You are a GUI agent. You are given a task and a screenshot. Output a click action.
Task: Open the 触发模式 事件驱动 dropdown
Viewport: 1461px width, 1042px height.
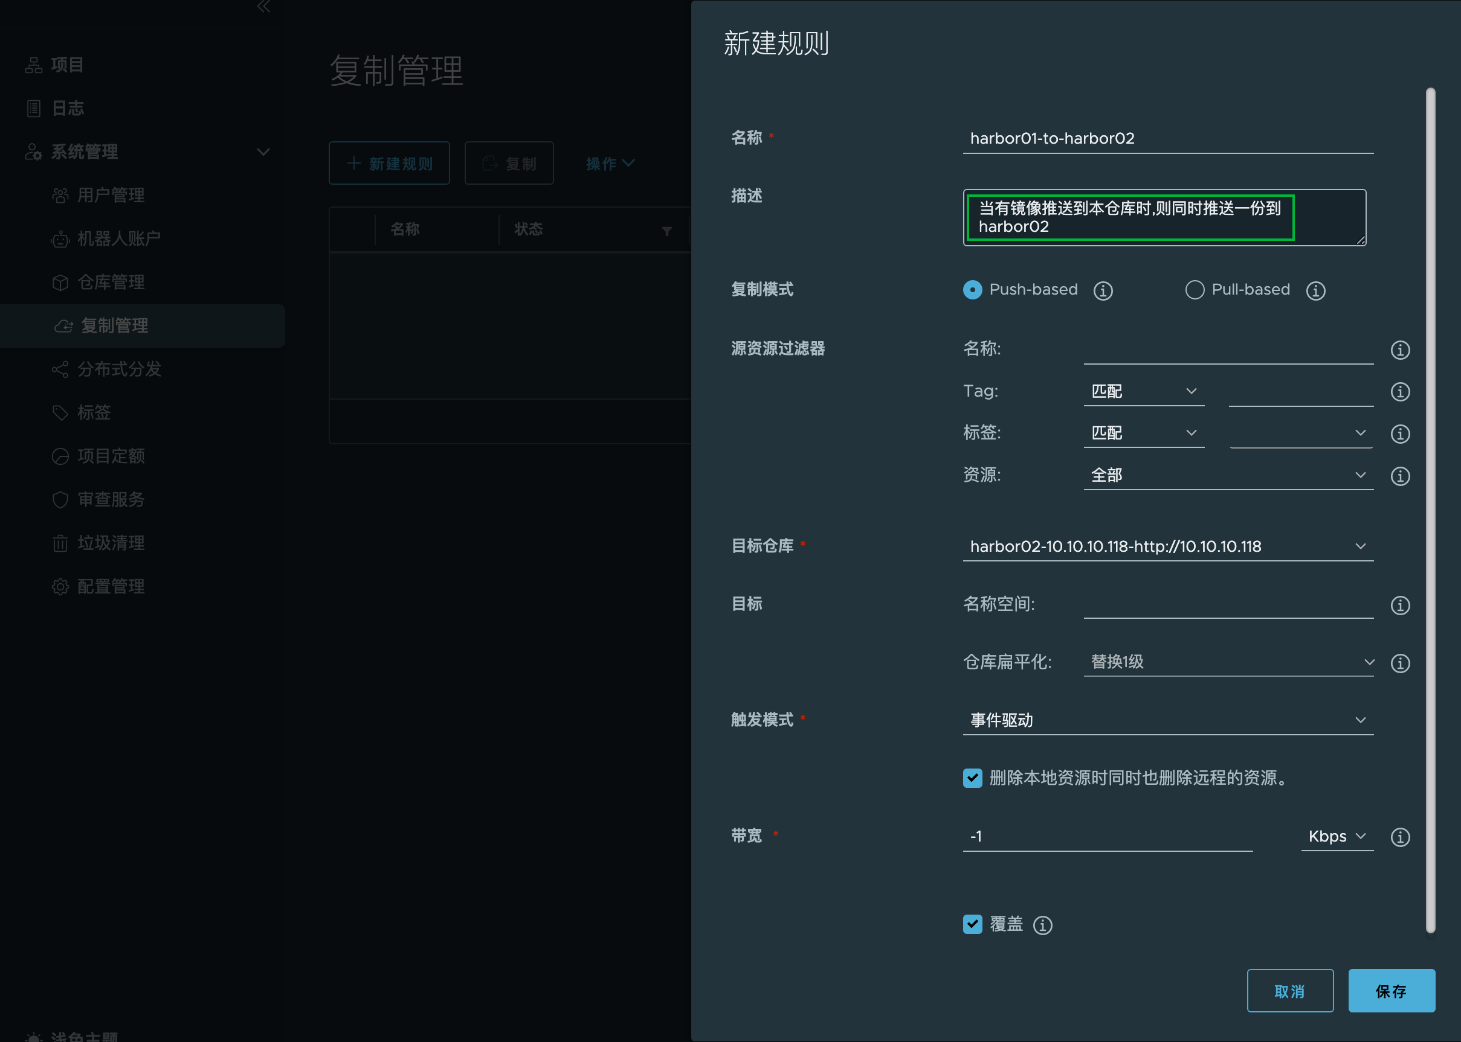coord(1168,721)
